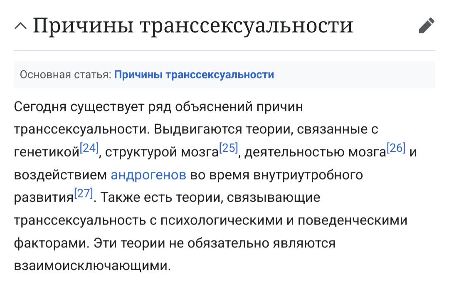Click the word Сегодня starting the paragraph
The height and width of the screenshot is (289, 449).
point(40,107)
